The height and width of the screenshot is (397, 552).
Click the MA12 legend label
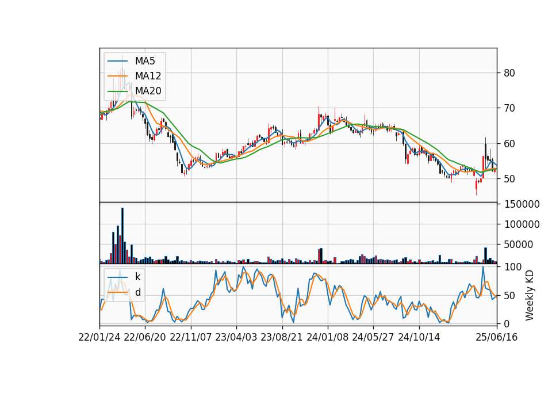click(148, 76)
